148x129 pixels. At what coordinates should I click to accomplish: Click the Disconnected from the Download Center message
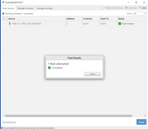tap(29, 128)
